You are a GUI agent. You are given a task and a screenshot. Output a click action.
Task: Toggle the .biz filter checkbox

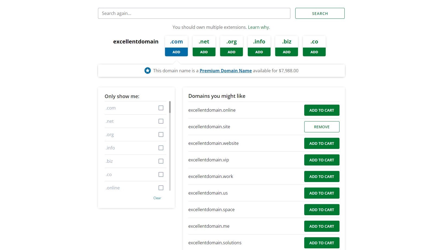[x=161, y=161]
